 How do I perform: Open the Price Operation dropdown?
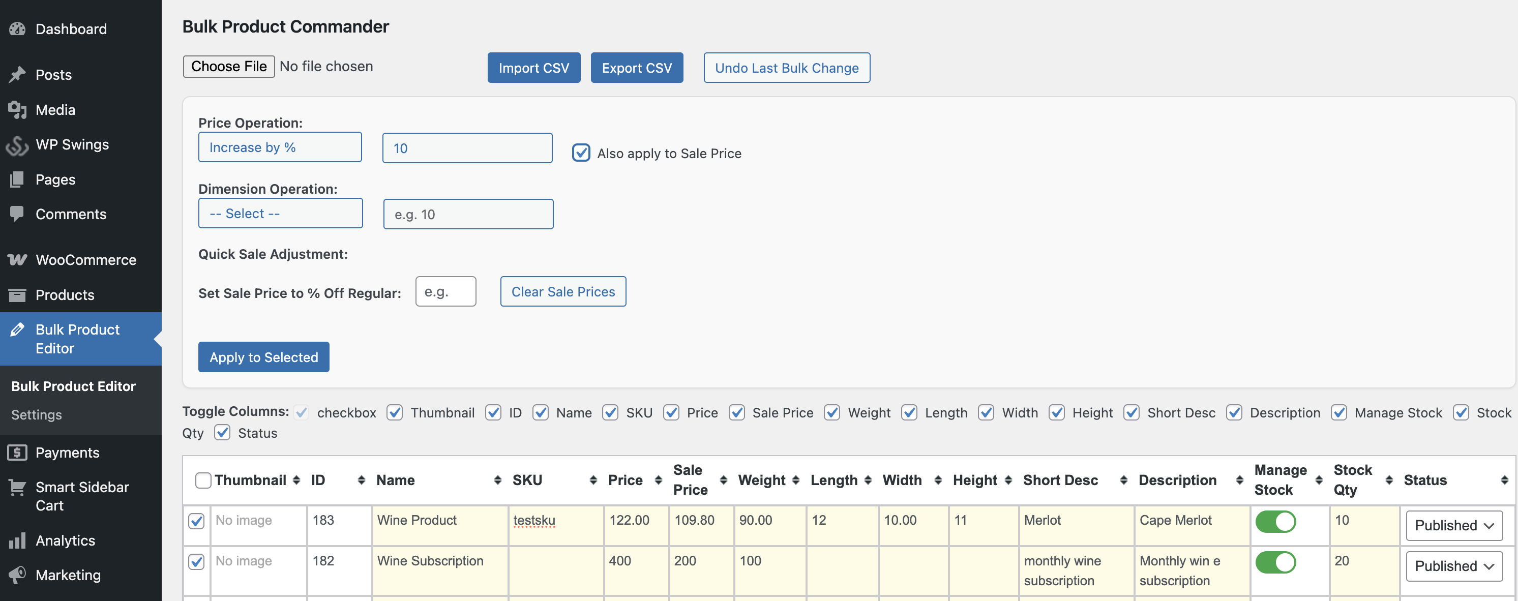[280, 147]
